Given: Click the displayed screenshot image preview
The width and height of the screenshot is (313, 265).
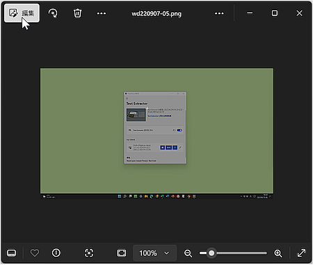Looking at the screenshot, I should (x=156, y=134).
